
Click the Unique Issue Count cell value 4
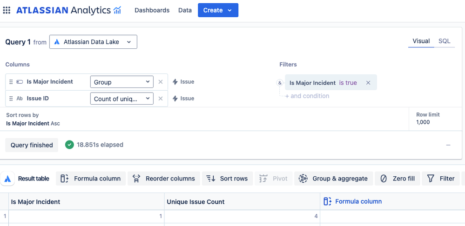click(242, 217)
